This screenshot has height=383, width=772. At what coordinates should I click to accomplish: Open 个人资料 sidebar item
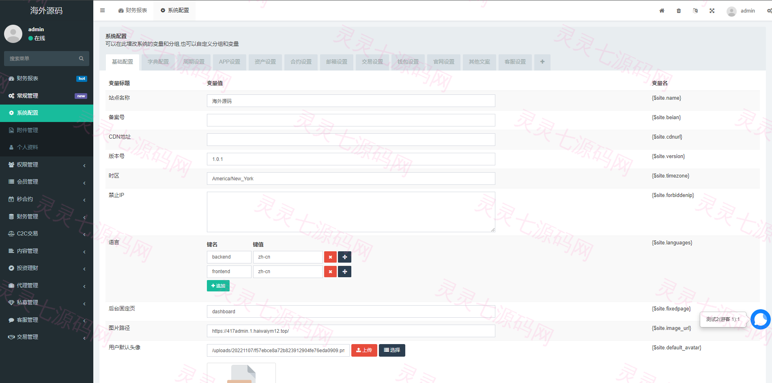coord(47,147)
